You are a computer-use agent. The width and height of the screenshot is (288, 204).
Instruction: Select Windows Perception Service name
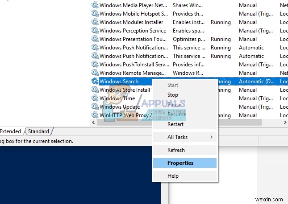click(x=133, y=31)
